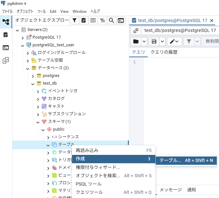The width and height of the screenshot is (219, 198).
Task: Switch to the メッセージ tab
Action: point(171,190)
